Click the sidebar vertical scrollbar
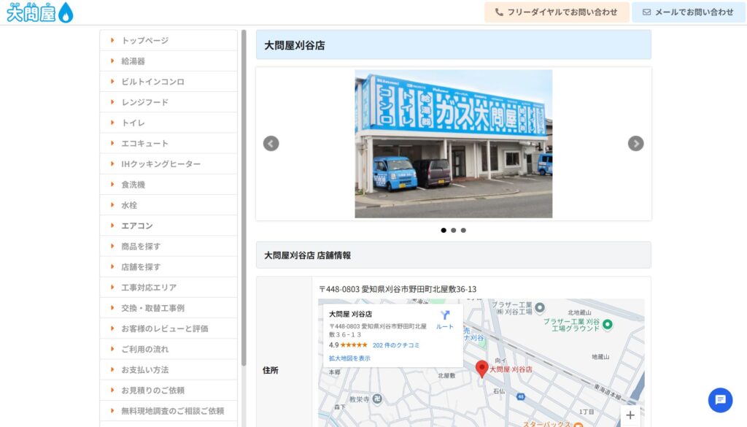The image size is (747, 427). point(244,198)
